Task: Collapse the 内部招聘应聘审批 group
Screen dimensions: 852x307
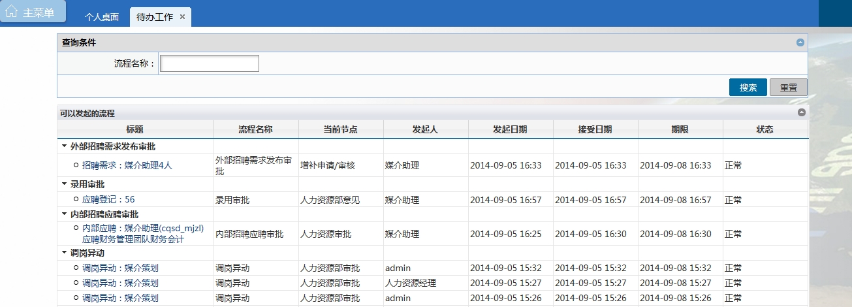Action: [x=64, y=214]
